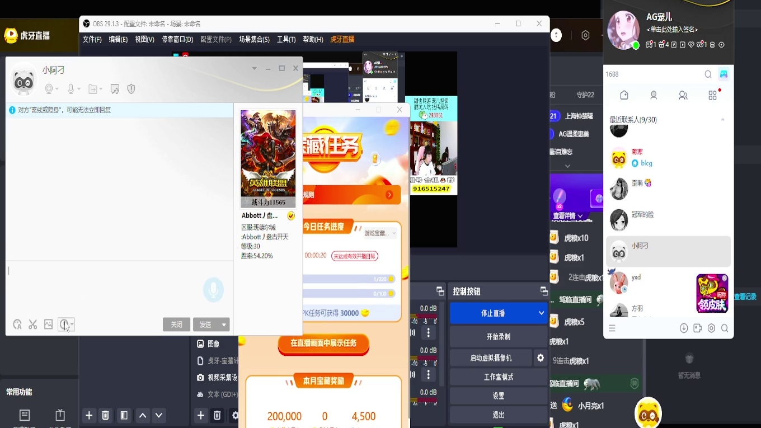The height and width of the screenshot is (428, 761).
Task: Click 关闭 button in chat window
Action: [x=176, y=324]
